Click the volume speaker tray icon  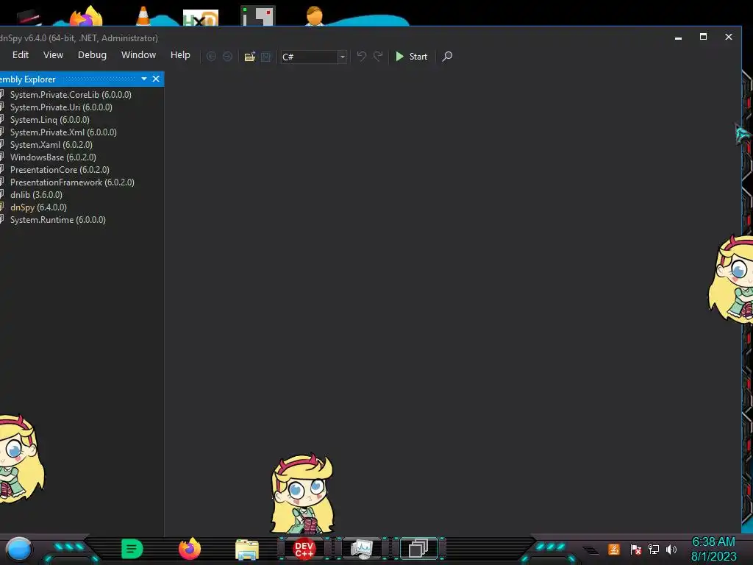[x=671, y=549]
